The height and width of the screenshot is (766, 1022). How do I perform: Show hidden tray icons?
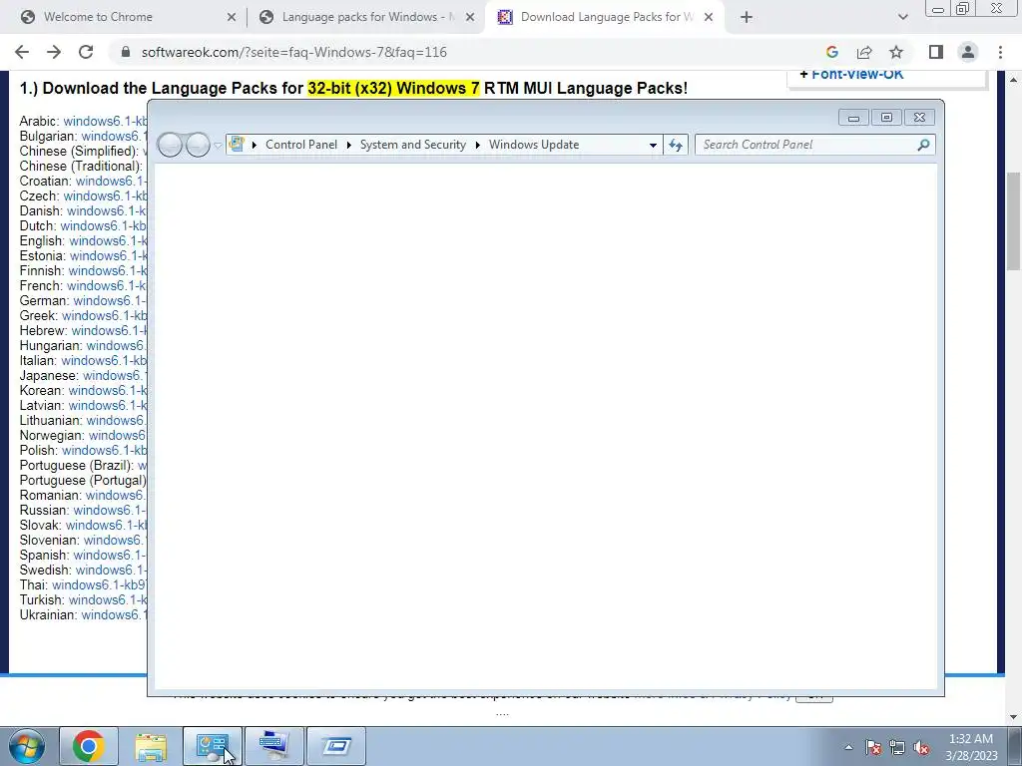click(x=848, y=747)
